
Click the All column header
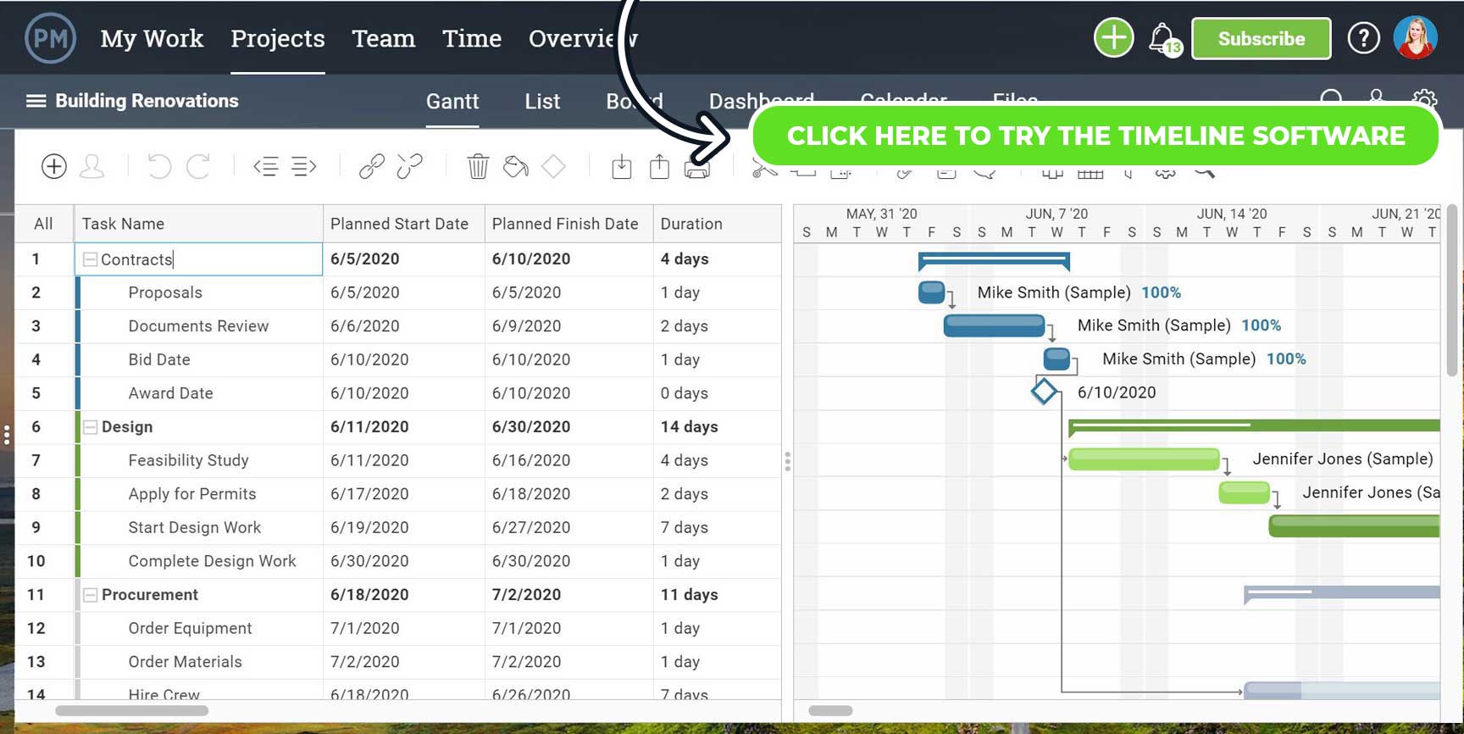click(x=43, y=224)
